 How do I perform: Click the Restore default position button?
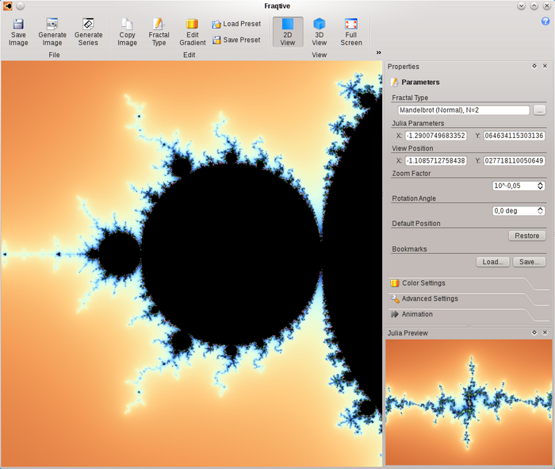(526, 236)
